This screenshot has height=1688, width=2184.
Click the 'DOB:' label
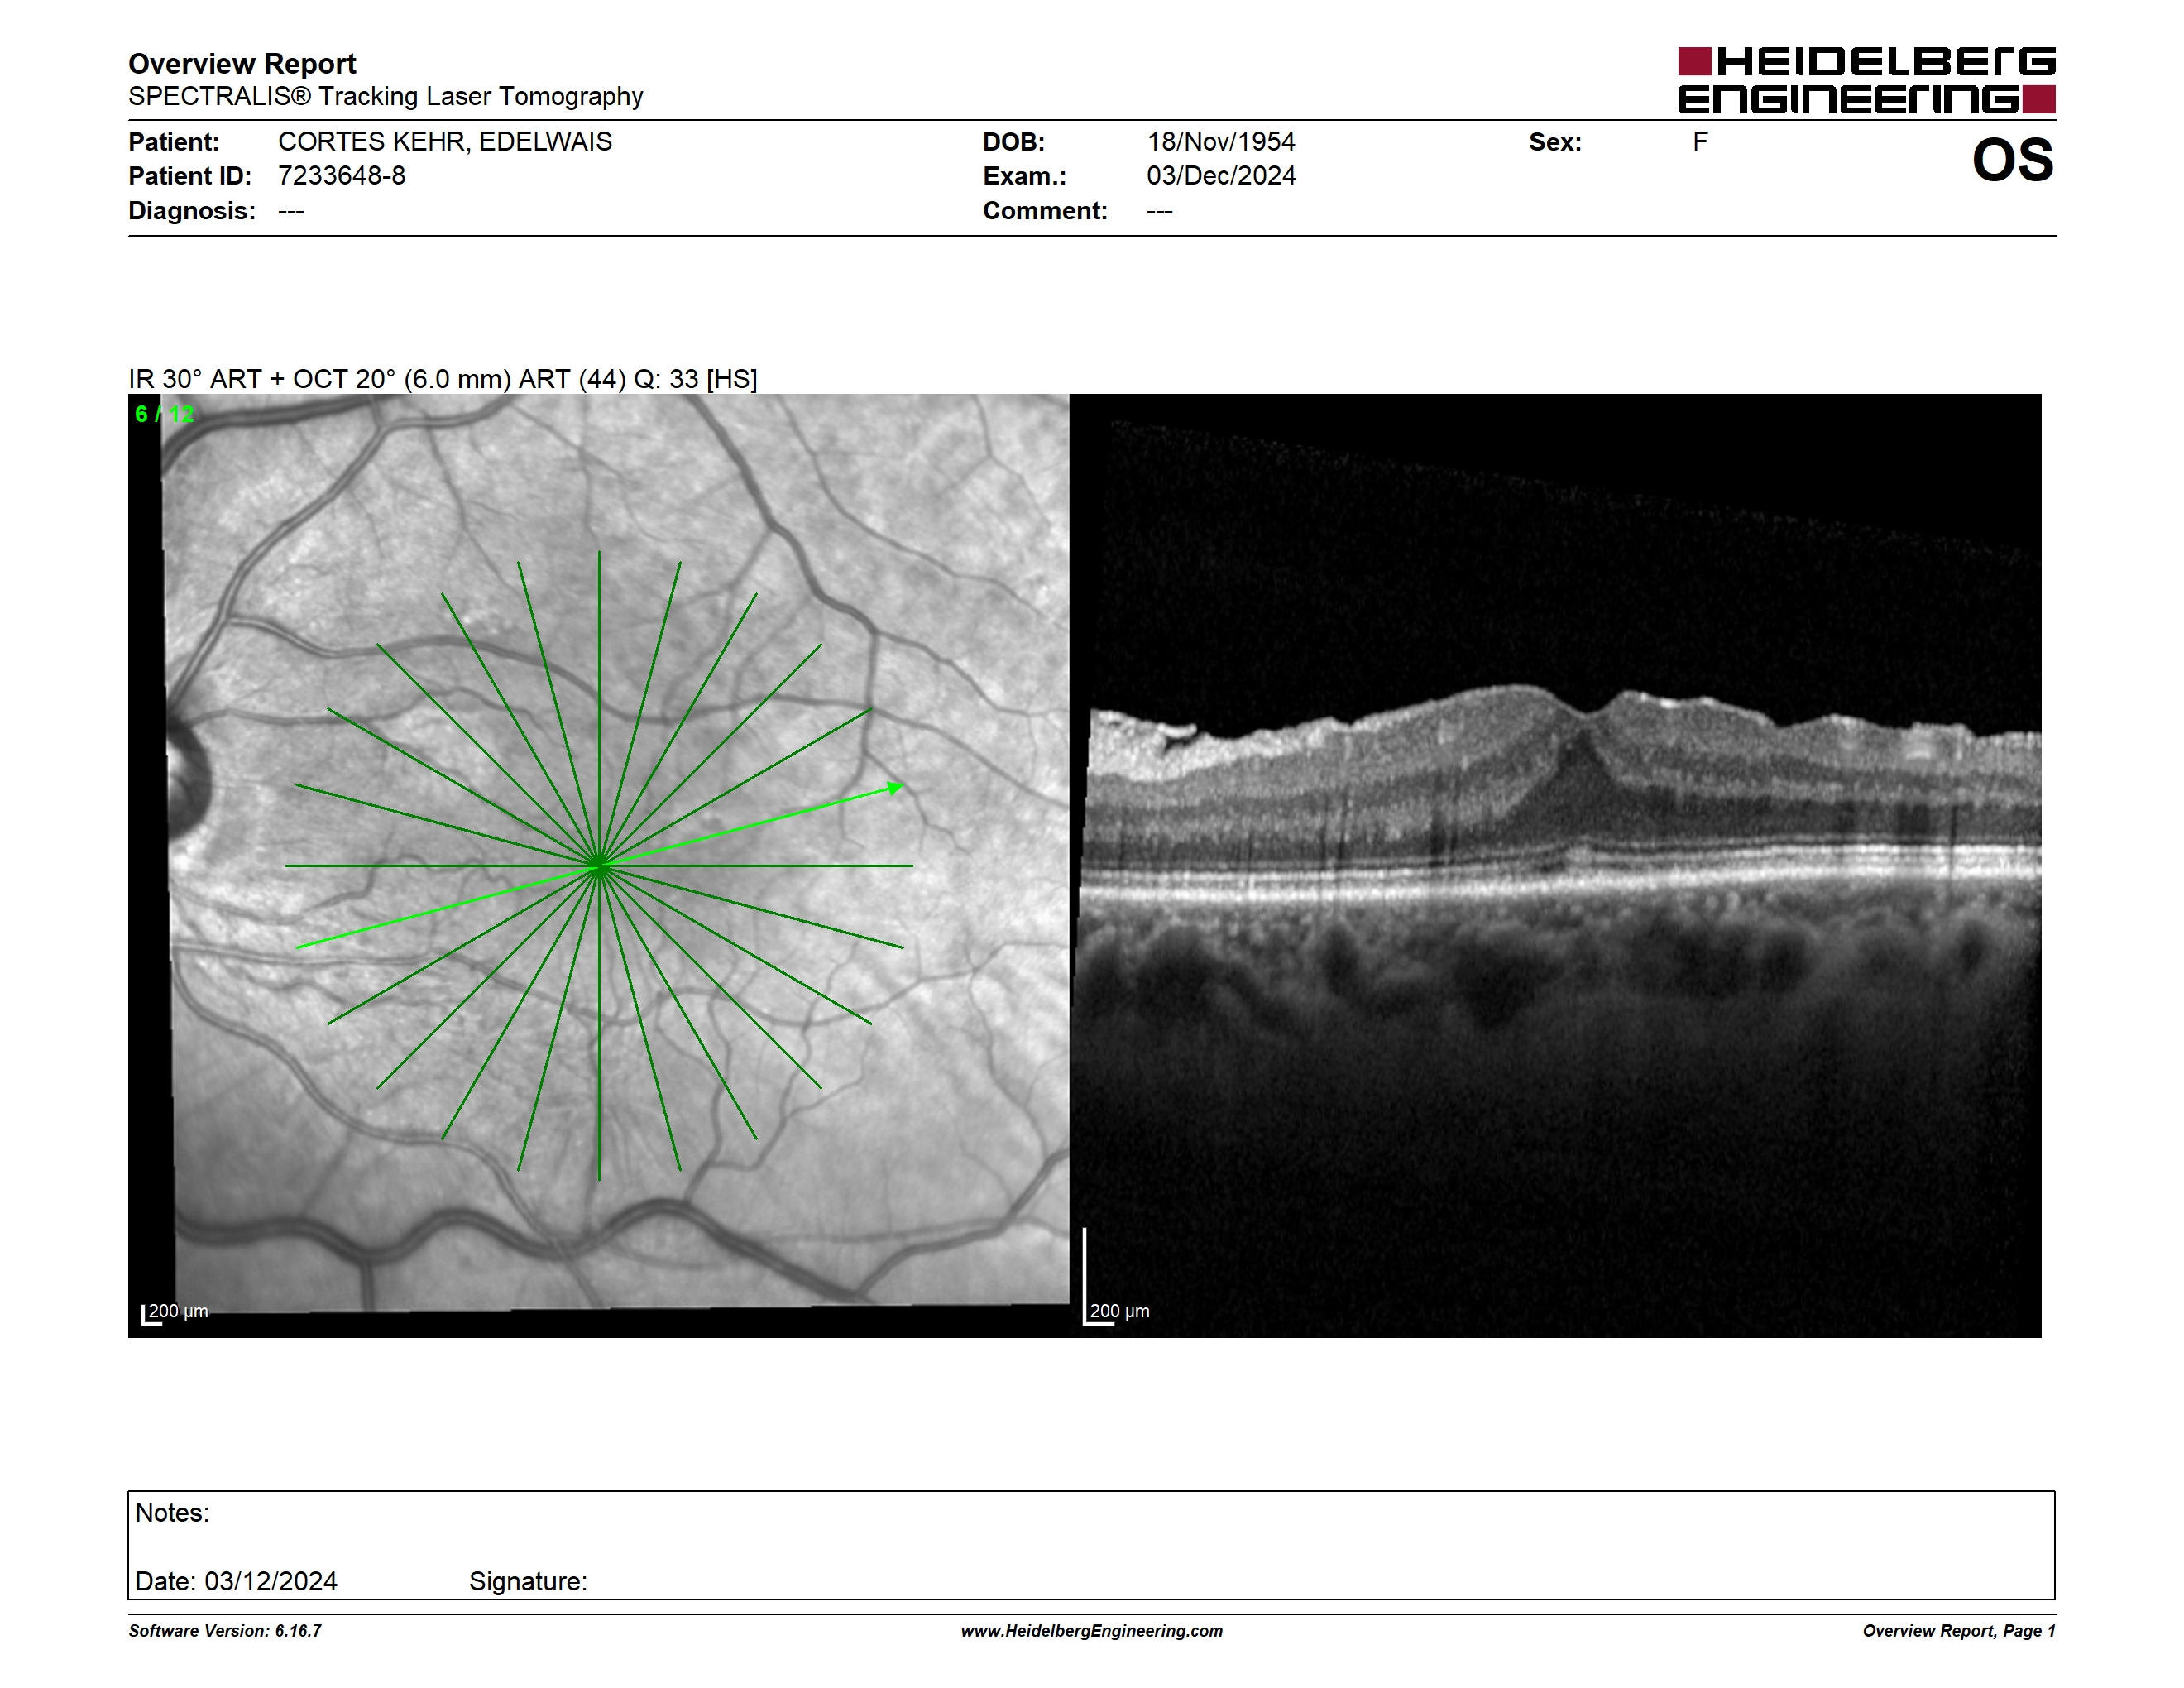point(1013,142)
